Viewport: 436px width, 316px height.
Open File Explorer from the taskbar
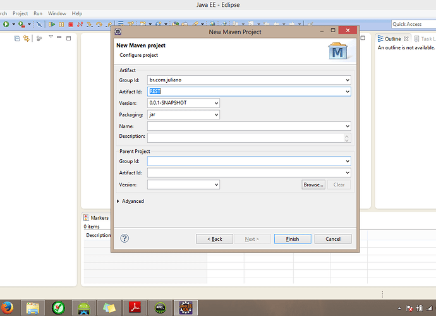coord(32,308)
